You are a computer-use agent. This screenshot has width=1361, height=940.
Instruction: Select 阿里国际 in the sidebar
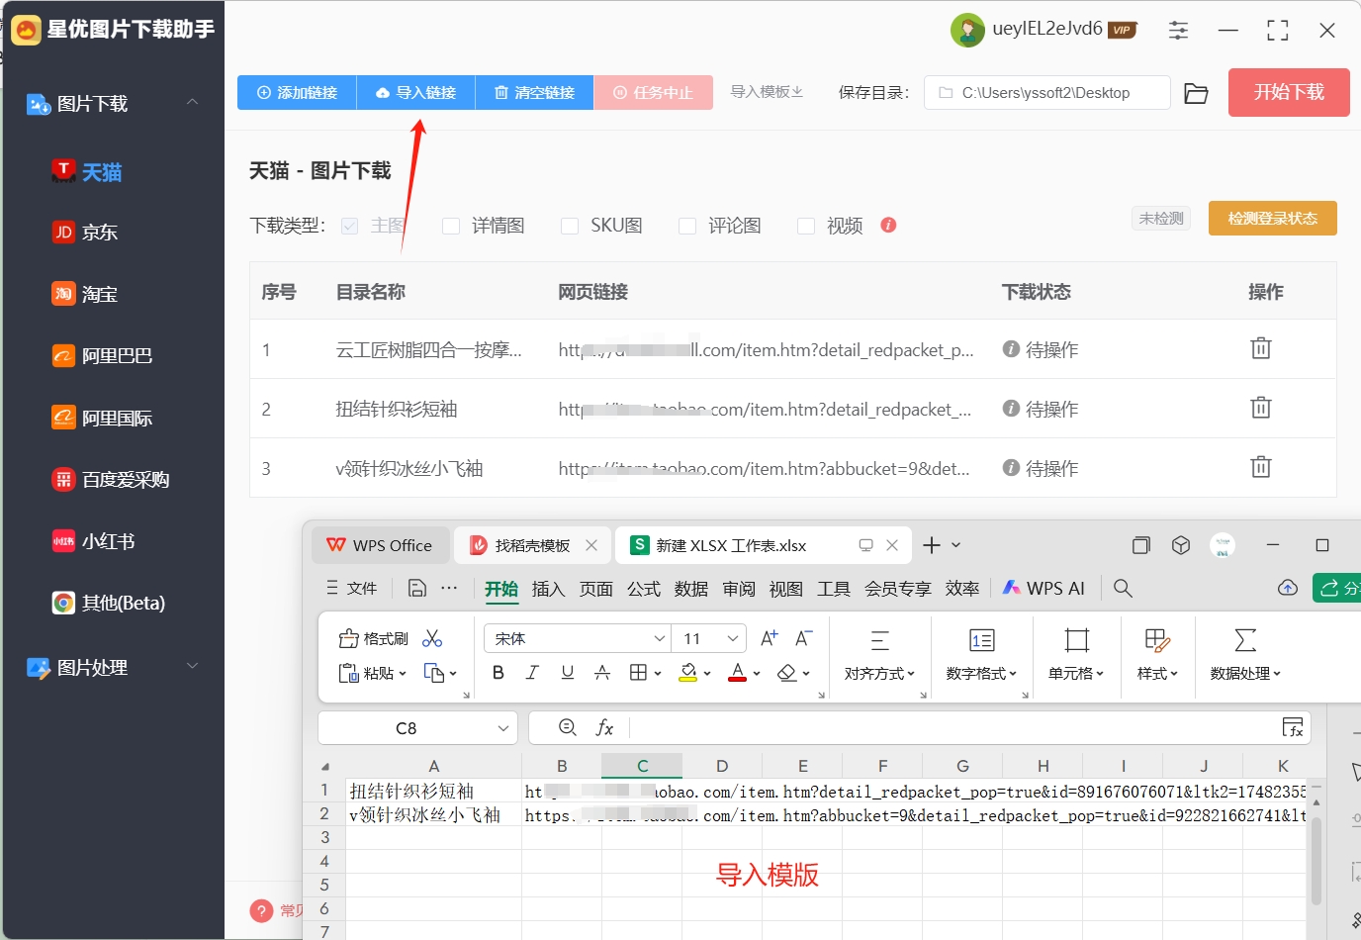[103, 418]
